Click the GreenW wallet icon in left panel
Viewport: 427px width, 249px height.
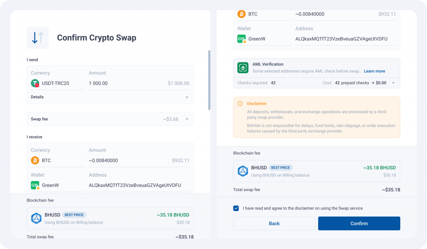coord(35,185)
